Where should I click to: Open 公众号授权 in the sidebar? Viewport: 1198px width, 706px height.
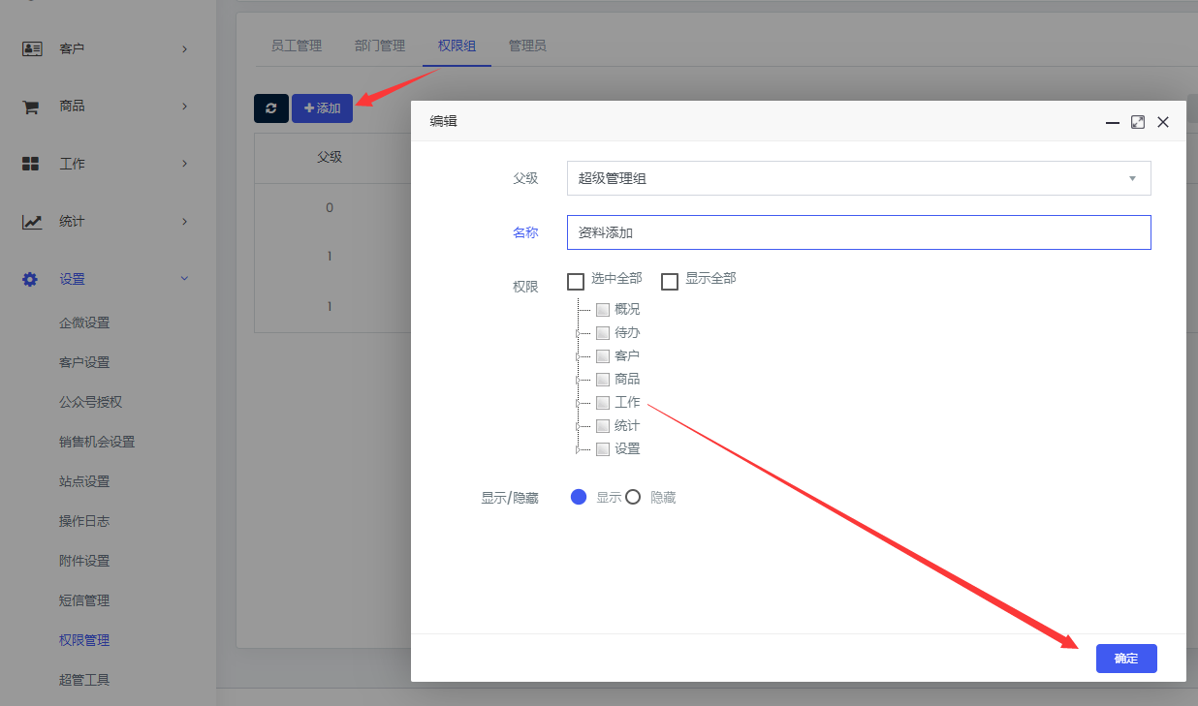[x=90, y=402]
